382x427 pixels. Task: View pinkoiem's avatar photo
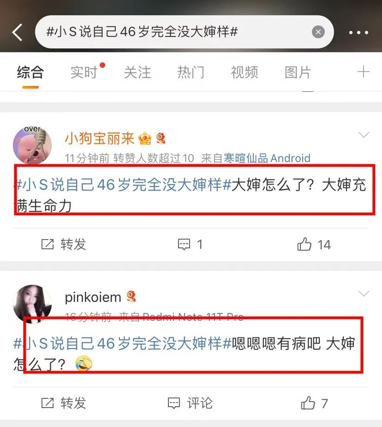click(32, 304)
